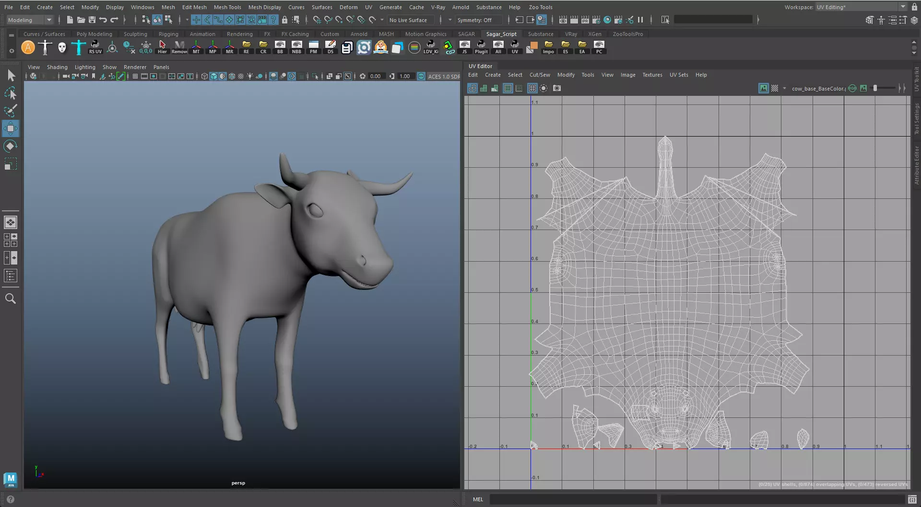Click the MR shelf icon
Image resolution: width=921 pixels, height=507 pixels.
coord(230,47)
